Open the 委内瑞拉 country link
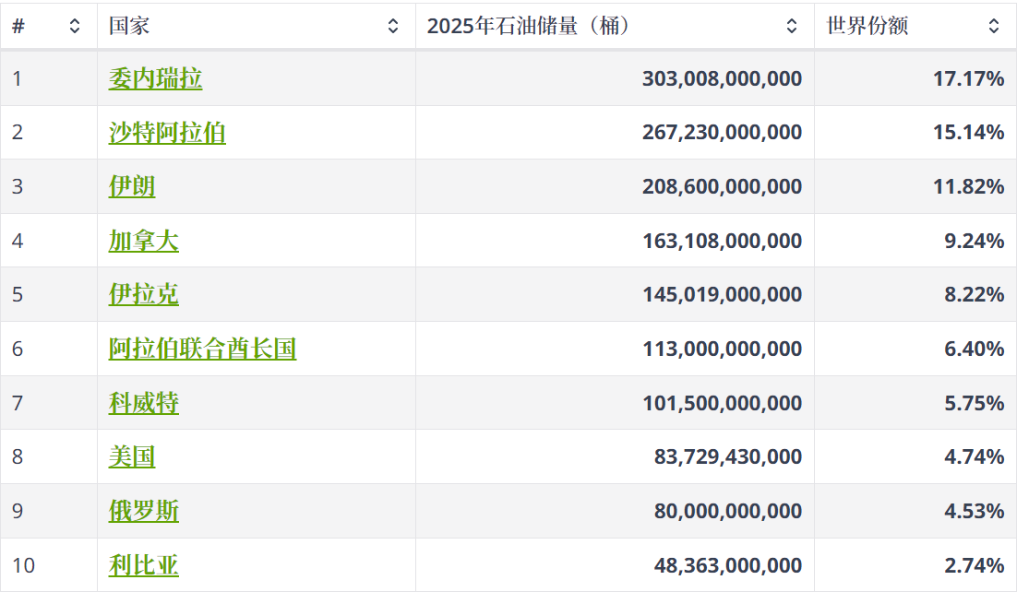1017x592 pixels. [x=155, y=79]
